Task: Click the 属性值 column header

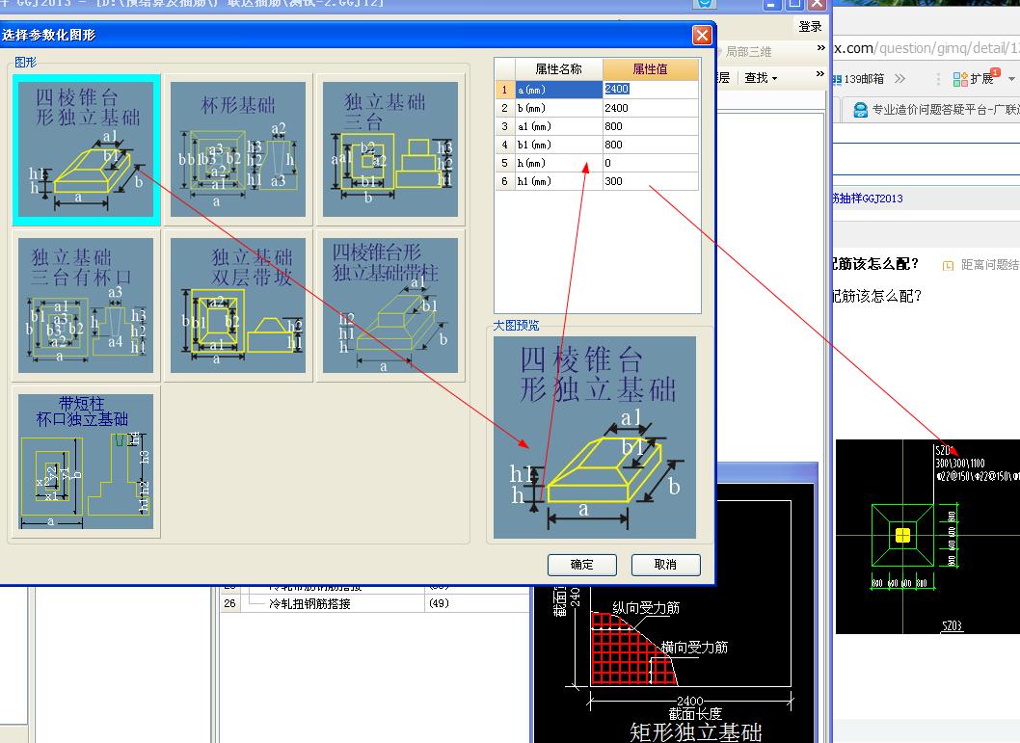Action: click(x=651, y=69)
